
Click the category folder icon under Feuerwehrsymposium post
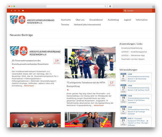(13, 68)
